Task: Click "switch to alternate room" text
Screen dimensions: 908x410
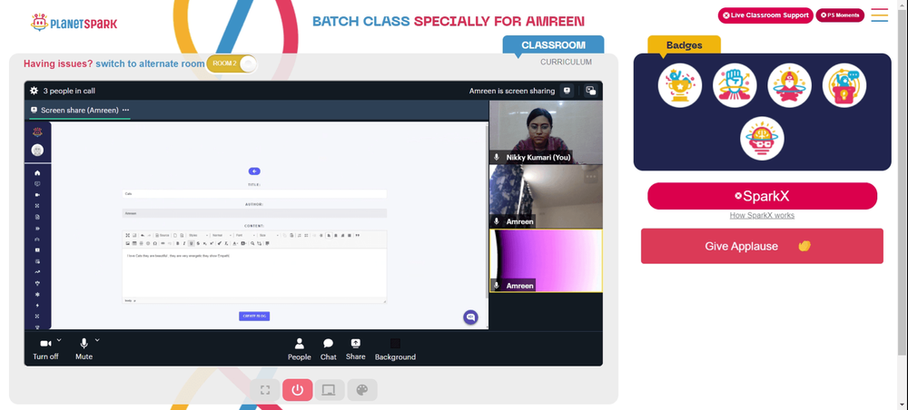Action: point(150,63)
